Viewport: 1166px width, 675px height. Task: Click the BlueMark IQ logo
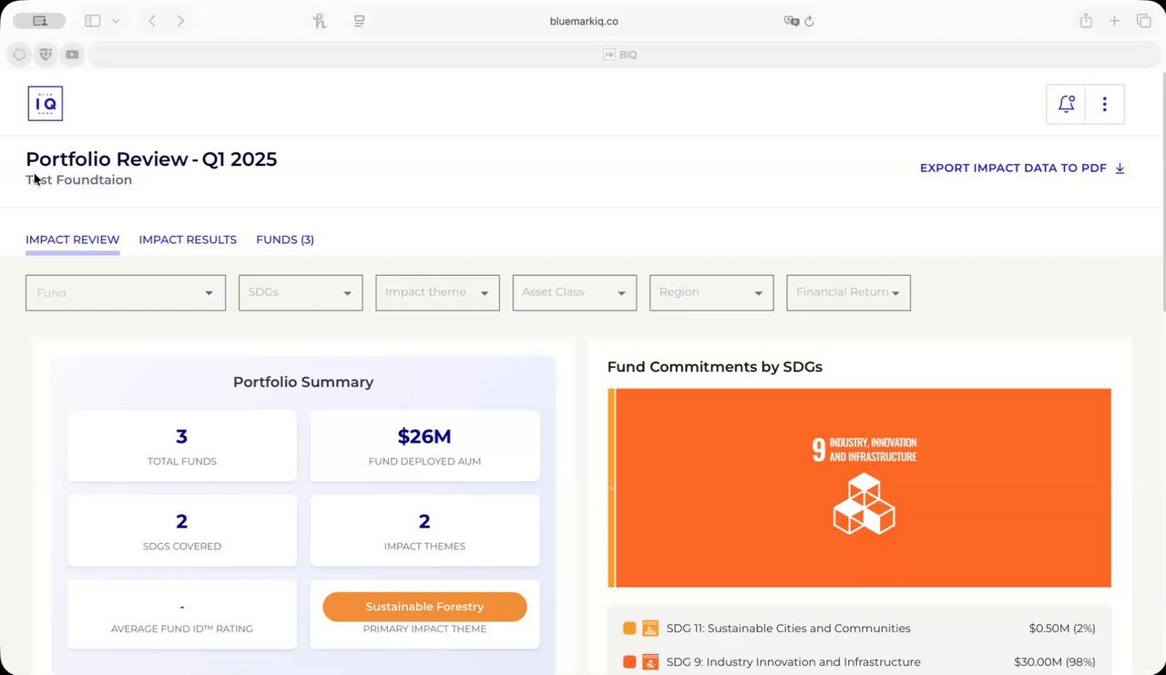tap(46, 104)
